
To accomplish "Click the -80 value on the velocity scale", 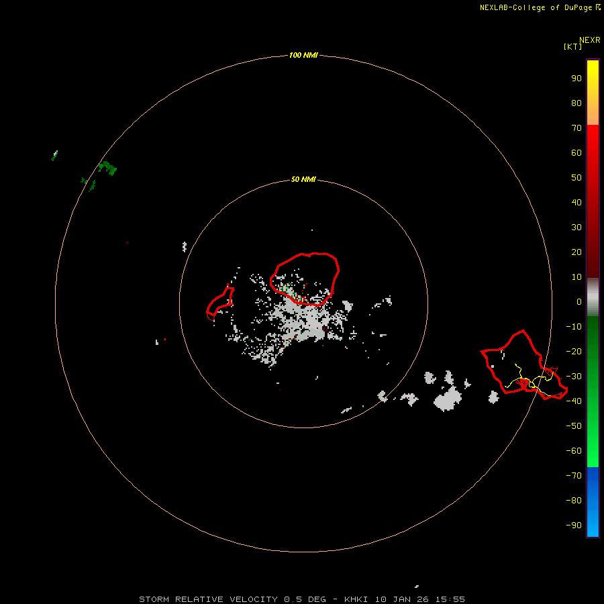I will click(x=574, y=501).
